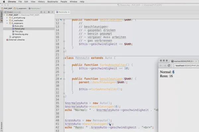This screenshot has width=199, height=132.
Task: Click 3_ooppraxis in the breadcrumb bar
Action: [20, 9]
